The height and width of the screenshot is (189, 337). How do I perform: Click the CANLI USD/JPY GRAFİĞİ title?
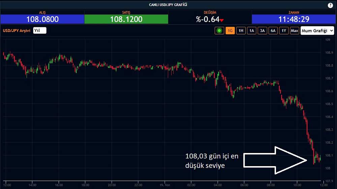point(168,5)
